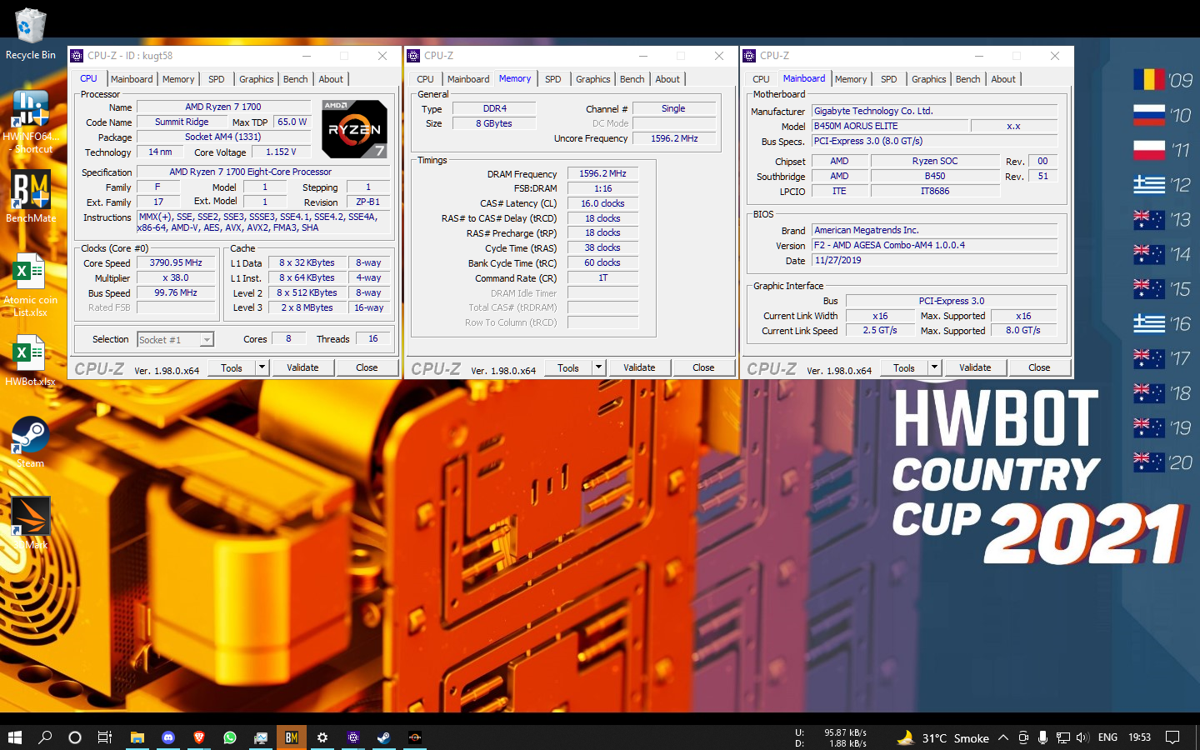Image resolution: width=1200 pixels, height=750 pixels.
Task: Open the volume speaker tray icon
Action: point(1082,737)
